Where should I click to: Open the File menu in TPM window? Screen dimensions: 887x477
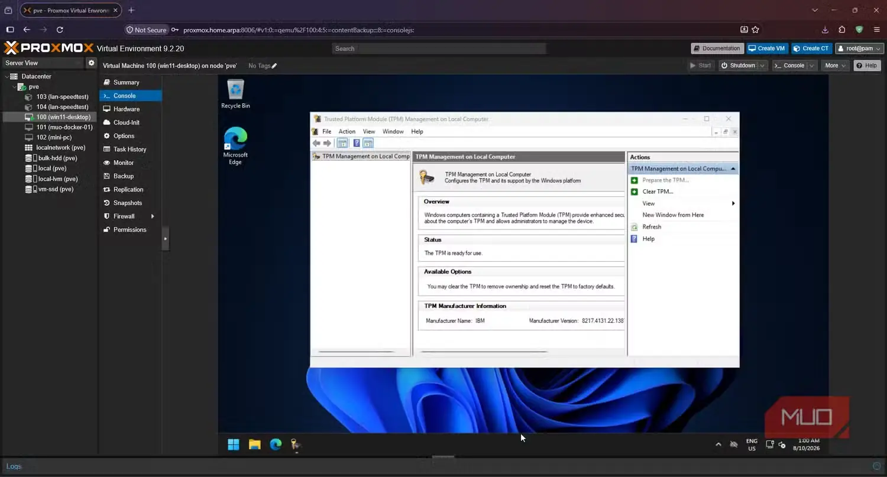(326, 132)
